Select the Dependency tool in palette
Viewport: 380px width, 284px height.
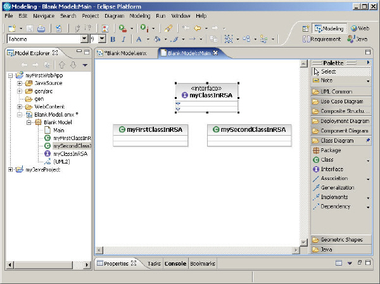pos(331,207)
